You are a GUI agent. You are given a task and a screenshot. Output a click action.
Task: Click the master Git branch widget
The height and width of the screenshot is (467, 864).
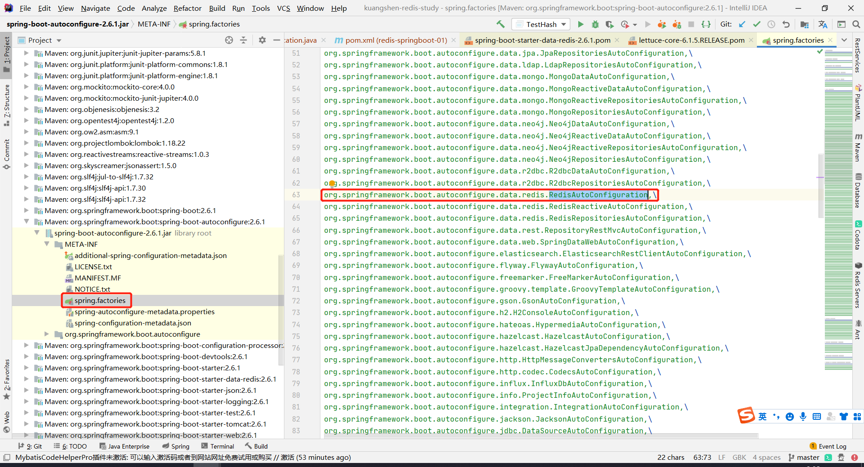click(x=804, y=458)
